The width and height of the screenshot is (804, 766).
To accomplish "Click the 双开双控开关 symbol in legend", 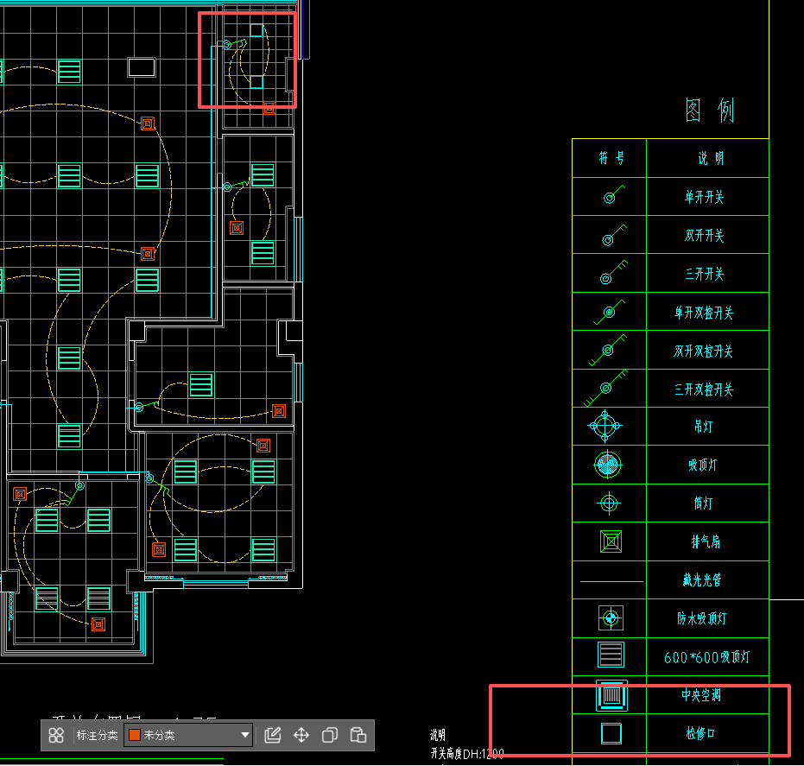I will tap(608, 351).
